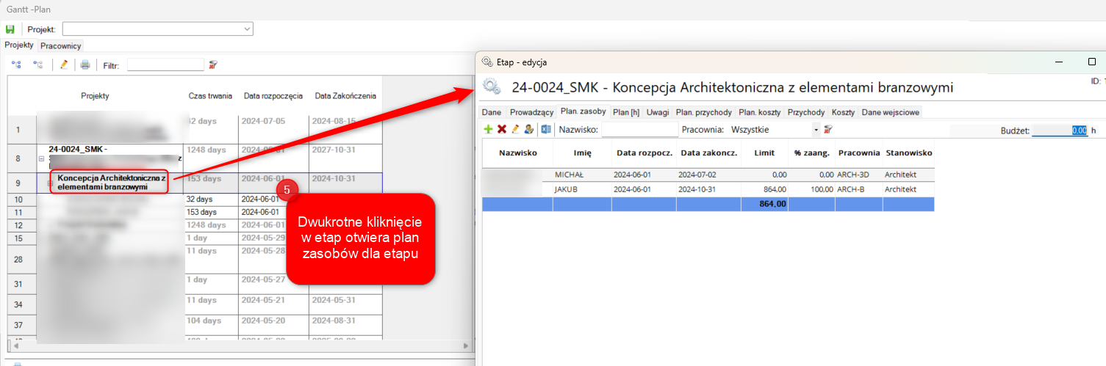Click the pencil edit icon in Gantt toolbar
Screen dimensions: 1106x366
point(64,65)
